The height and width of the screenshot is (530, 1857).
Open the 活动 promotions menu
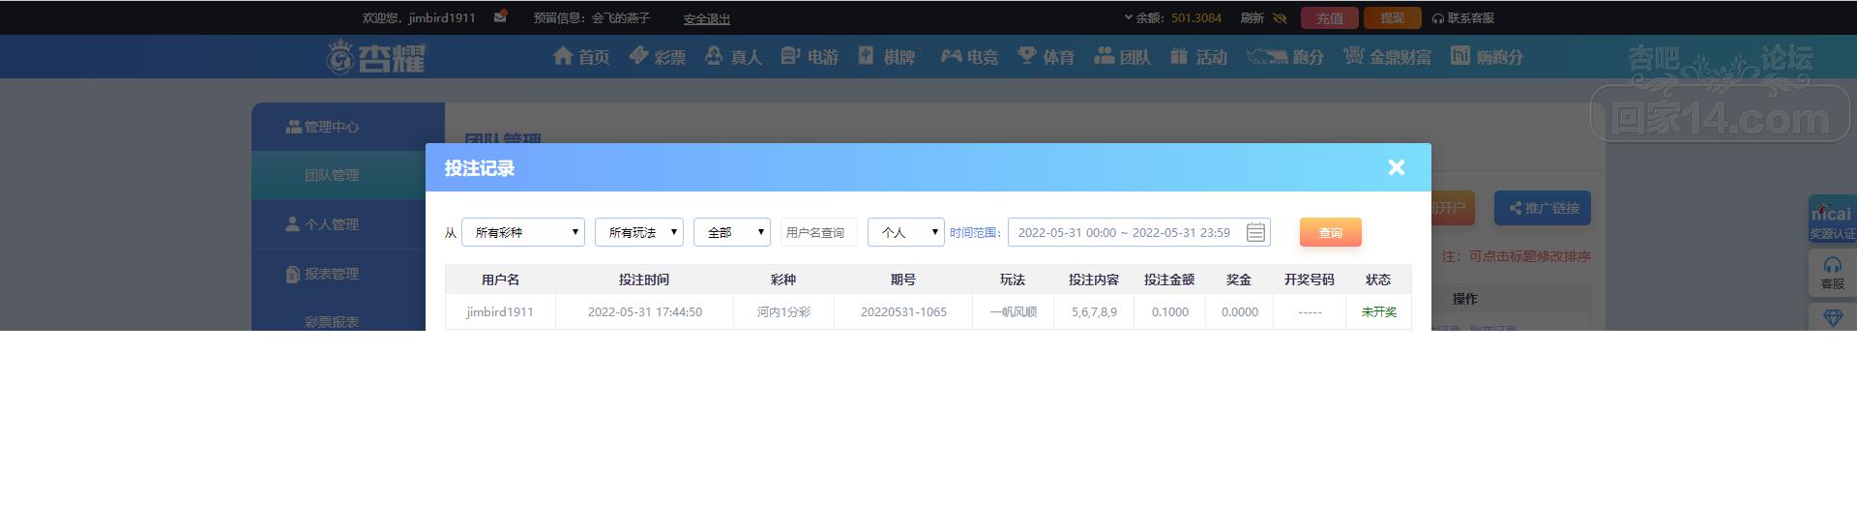1198,57
